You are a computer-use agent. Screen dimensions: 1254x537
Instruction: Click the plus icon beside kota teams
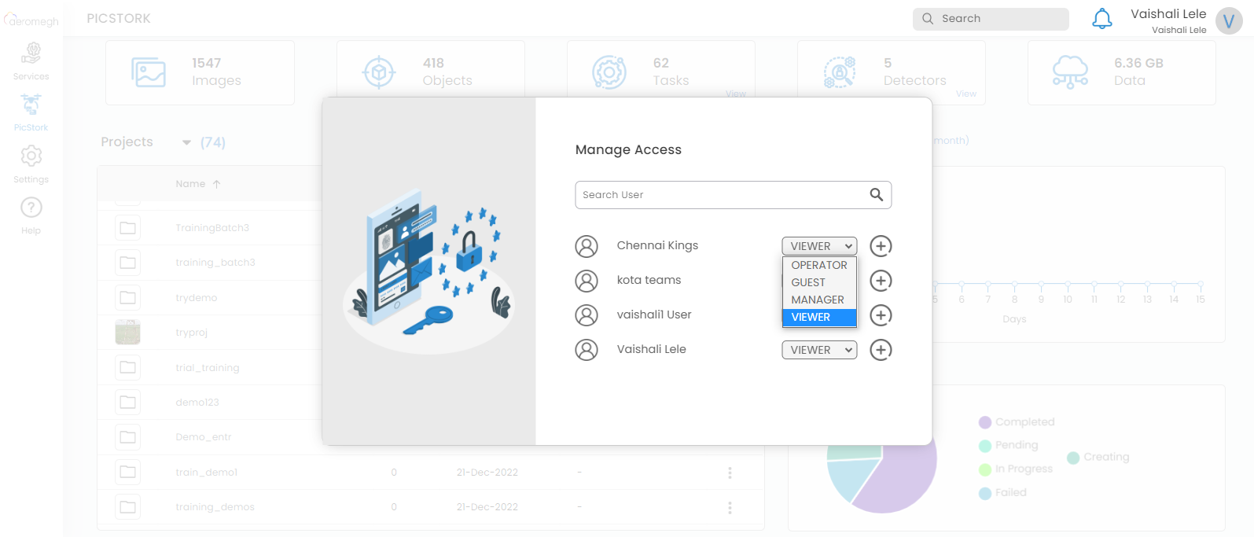click(881, 281)
